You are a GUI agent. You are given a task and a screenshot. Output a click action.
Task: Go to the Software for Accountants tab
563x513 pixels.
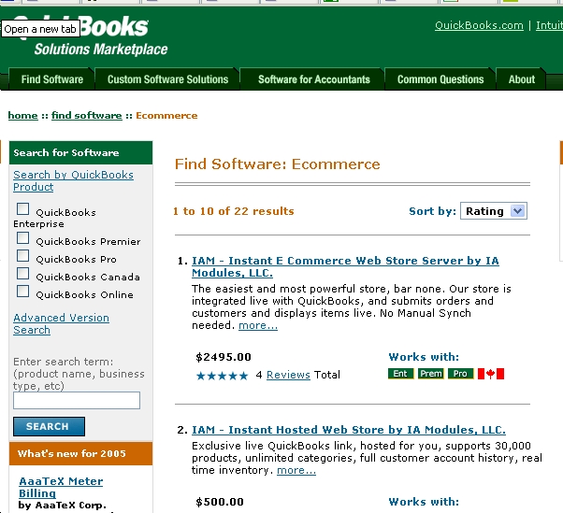tap(314, 78)
